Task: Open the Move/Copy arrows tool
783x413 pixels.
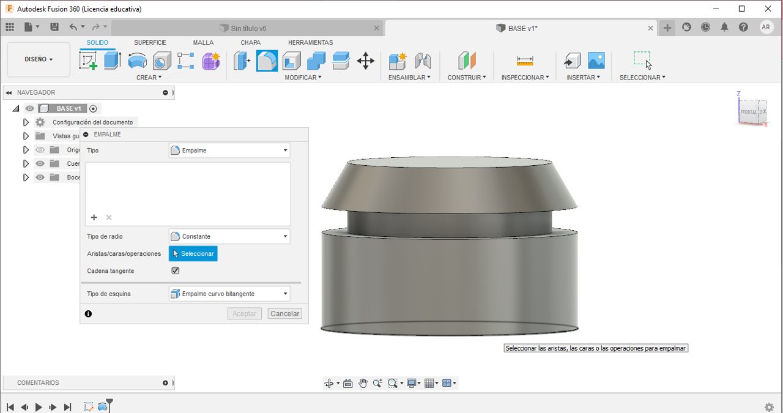Action: [x=365, y=61]
